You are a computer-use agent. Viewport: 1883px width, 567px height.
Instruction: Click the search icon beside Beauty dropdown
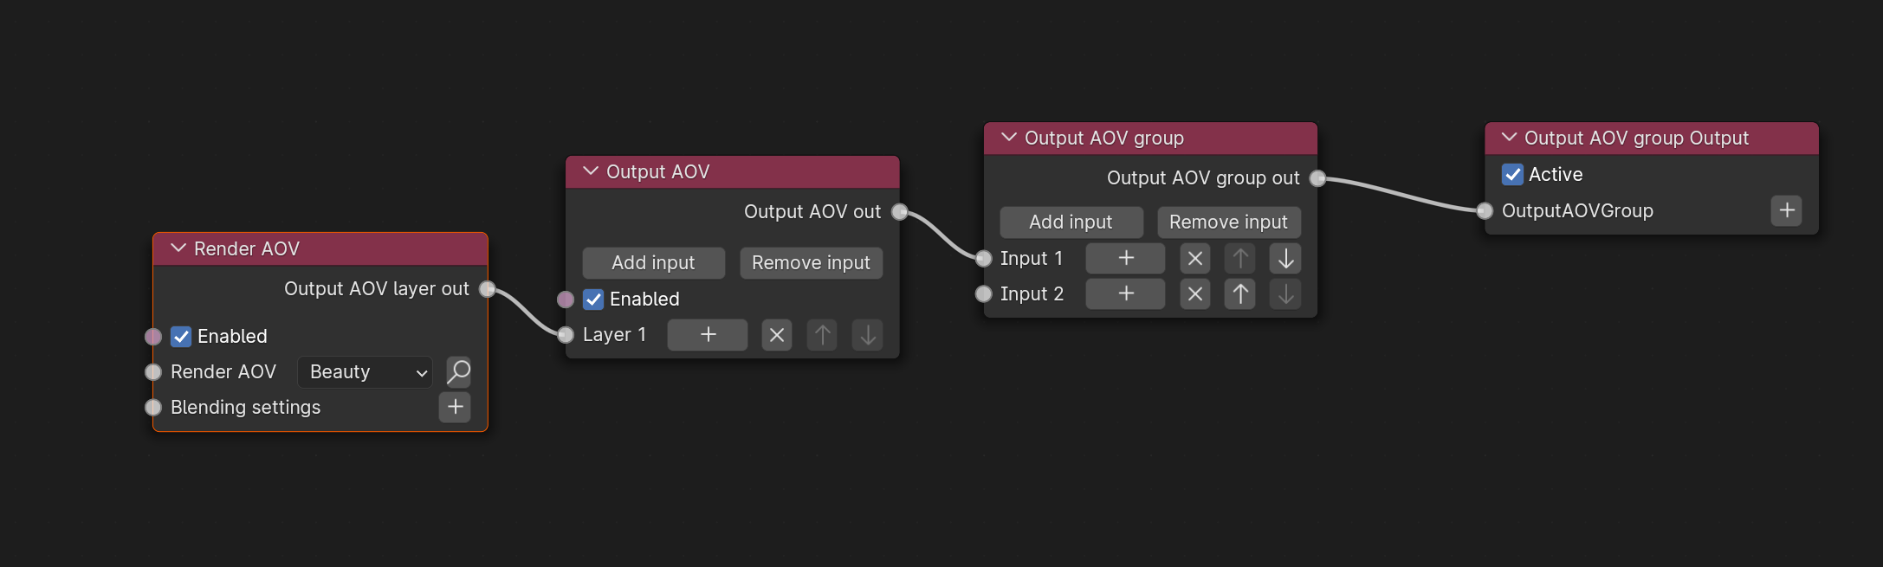tap(458, 371)
